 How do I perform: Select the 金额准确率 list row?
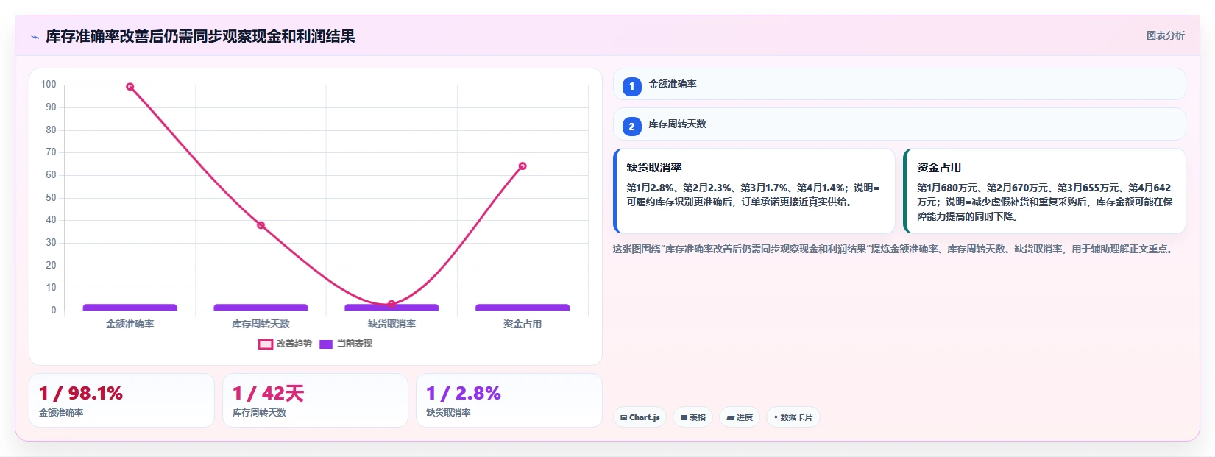click(899, 85)
